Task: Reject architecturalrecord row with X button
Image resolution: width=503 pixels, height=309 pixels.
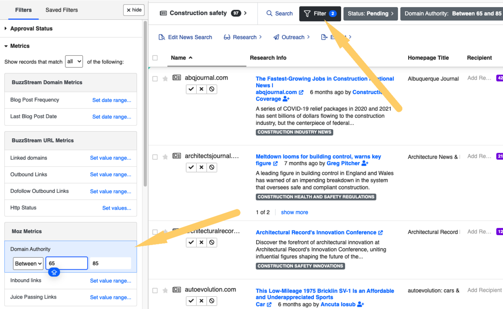Action: tap(202, 242)
